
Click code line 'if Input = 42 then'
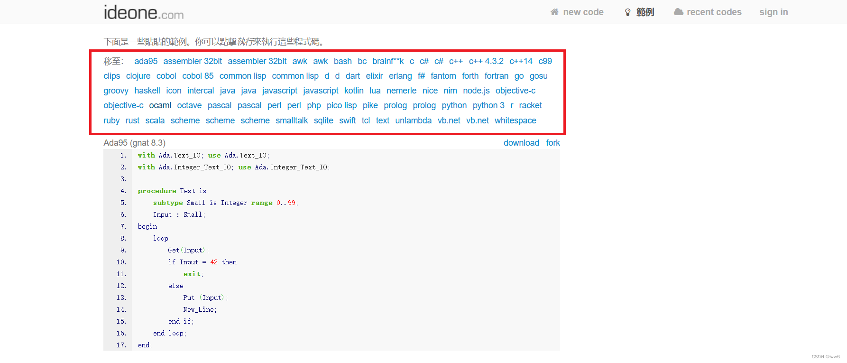point(202,262)
